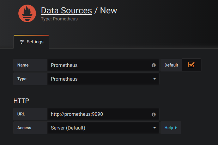The width and height of the screenshot is (218, 145).
Task: Go to Data Sources breadcrumb link
Action: tap(66, 11)
